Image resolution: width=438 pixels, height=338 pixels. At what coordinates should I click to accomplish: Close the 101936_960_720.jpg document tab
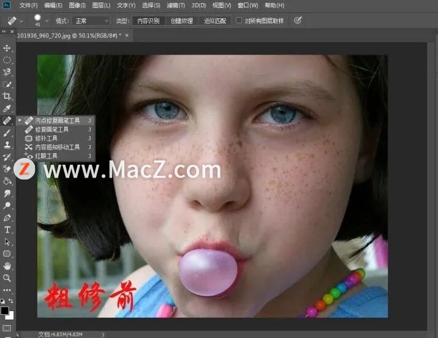(127, 36)
